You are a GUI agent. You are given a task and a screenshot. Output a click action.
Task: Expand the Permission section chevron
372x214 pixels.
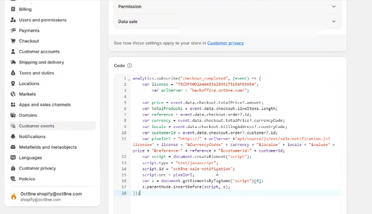pyautogui.click(x=334, y=7)
